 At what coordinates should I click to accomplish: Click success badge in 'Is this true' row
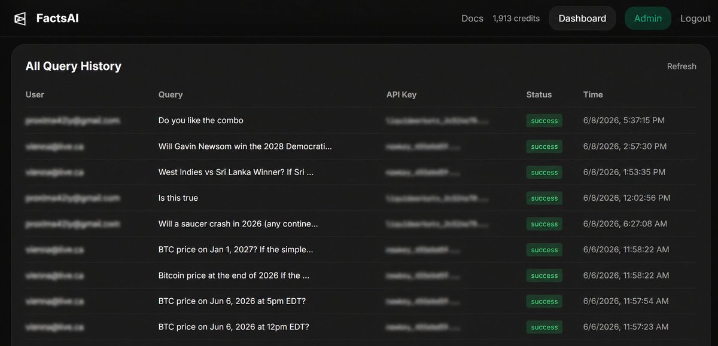[544, 198]
